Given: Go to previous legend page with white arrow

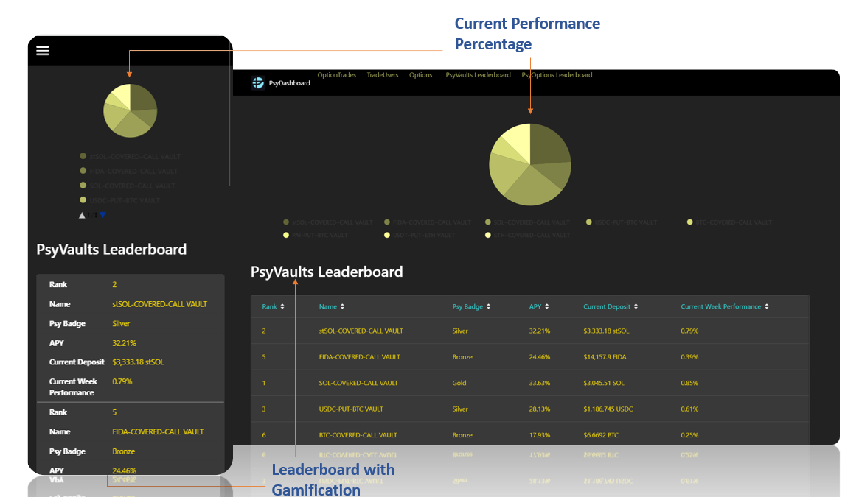Looking at the screenshot, I should tap(82, 215).
